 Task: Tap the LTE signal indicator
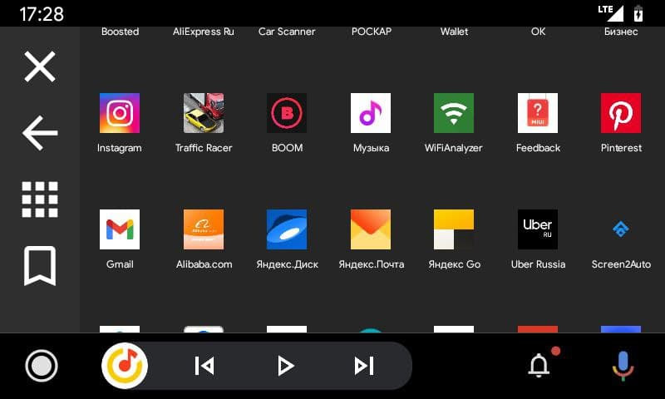611,13
